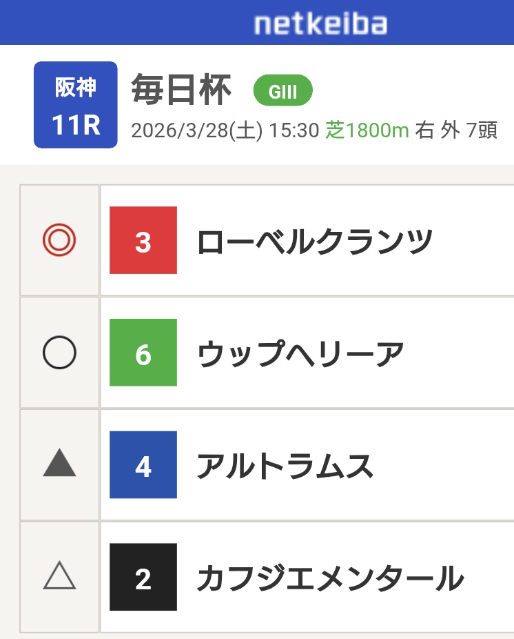514x639 pixels.
Task: Click the blue number 4 box
Action: [143, 465]
